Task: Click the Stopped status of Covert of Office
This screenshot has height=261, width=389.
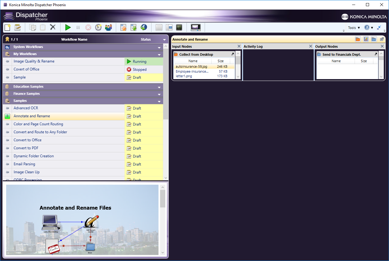Action: 144,70
